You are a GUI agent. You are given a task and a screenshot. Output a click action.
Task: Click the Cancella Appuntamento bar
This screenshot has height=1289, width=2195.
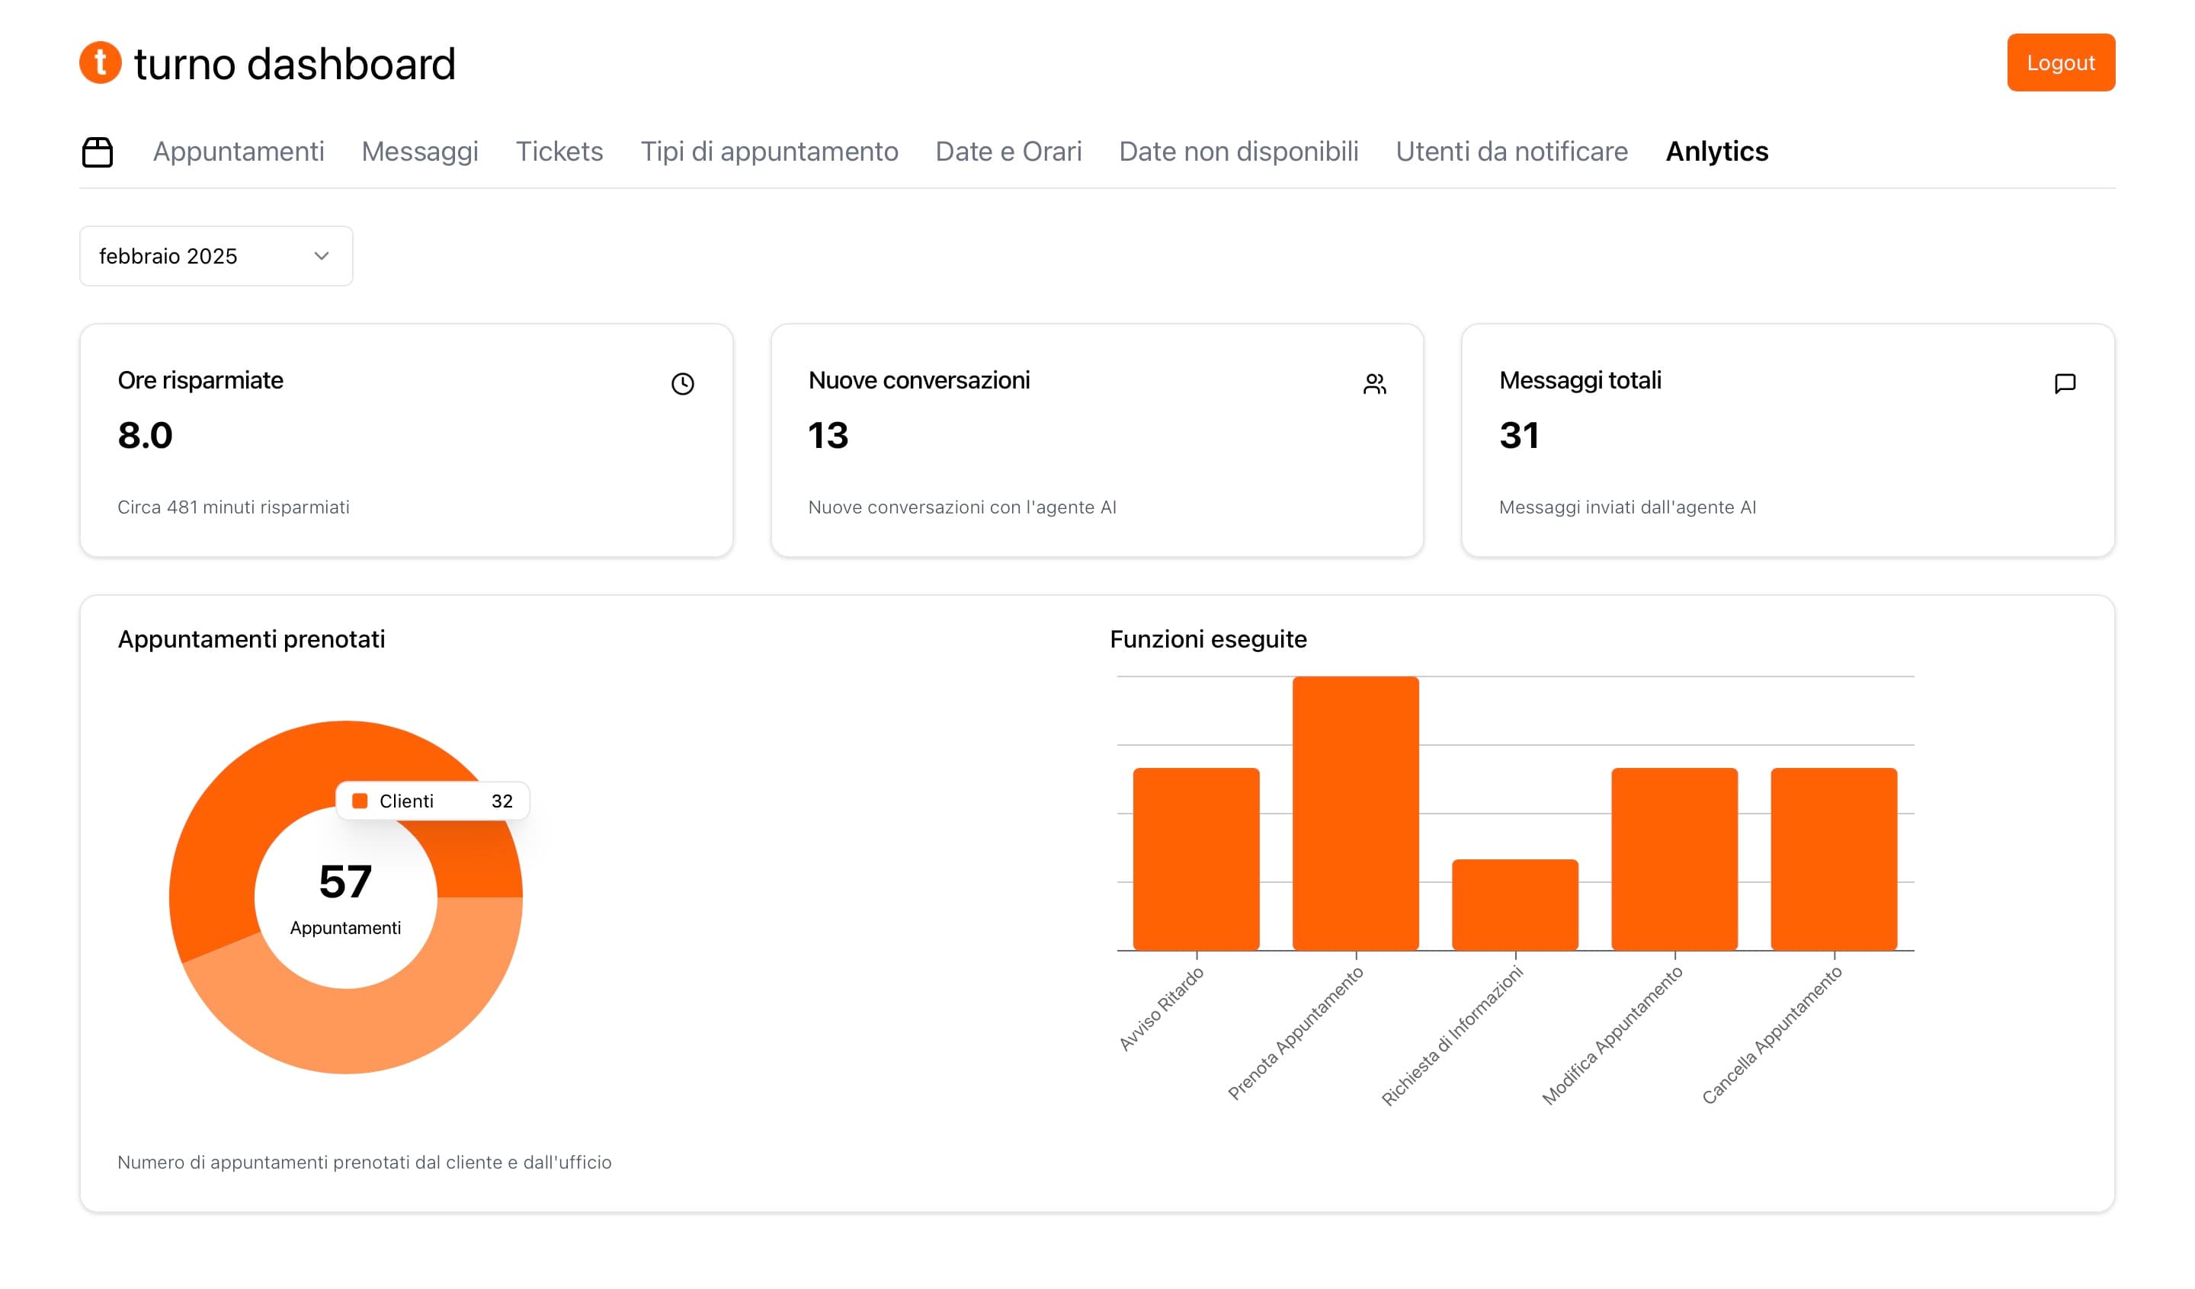click(x=1834, y=859)
